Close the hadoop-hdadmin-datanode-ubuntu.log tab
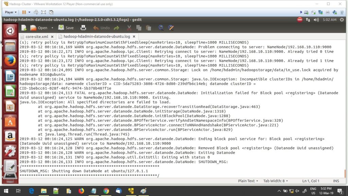This screenshot has height=196, width=348. coord(134,36)
